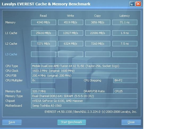Click the Memory row label
Screen dimensions: 170x129
(10, 23)
